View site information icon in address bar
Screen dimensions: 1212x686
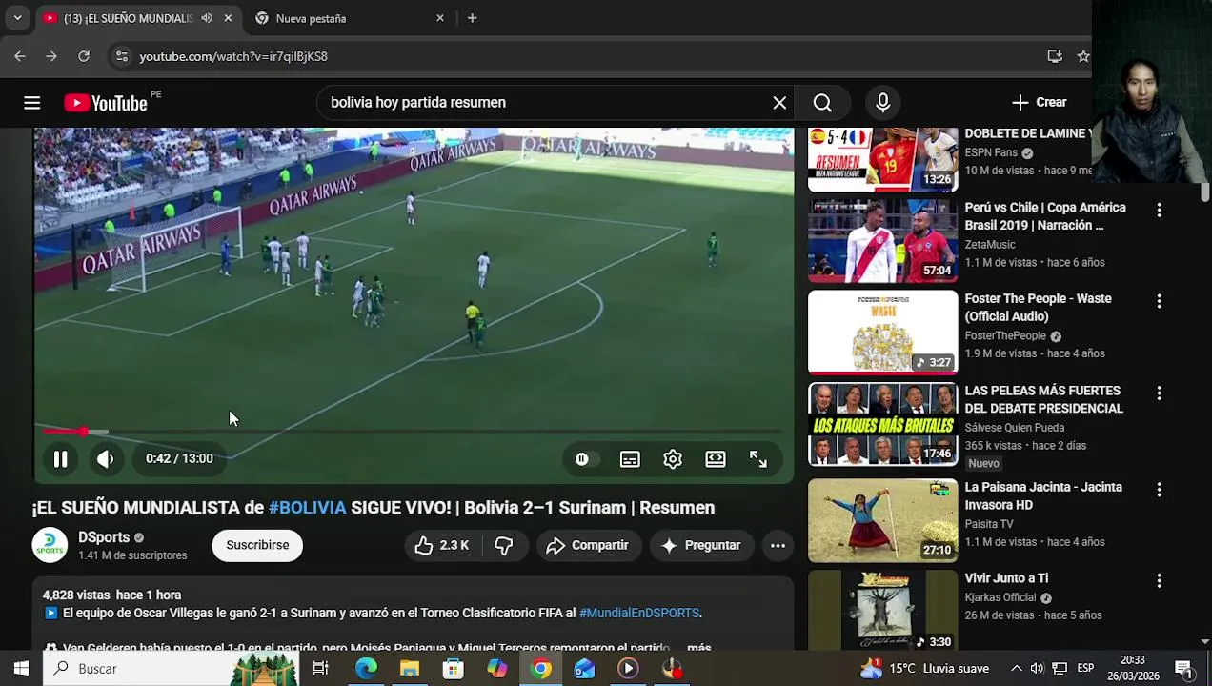tap(121, 56)
